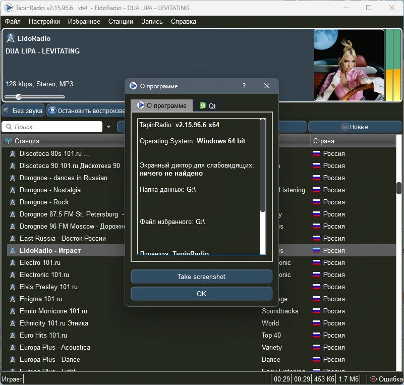
Task: Select station Ethnicity 101.ru Этника
Action: 54,323
